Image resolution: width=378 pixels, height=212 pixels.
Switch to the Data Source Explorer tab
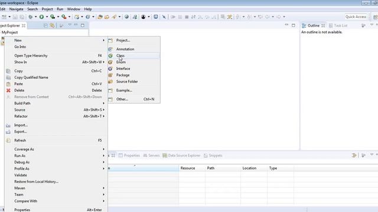tap(181, 155)
